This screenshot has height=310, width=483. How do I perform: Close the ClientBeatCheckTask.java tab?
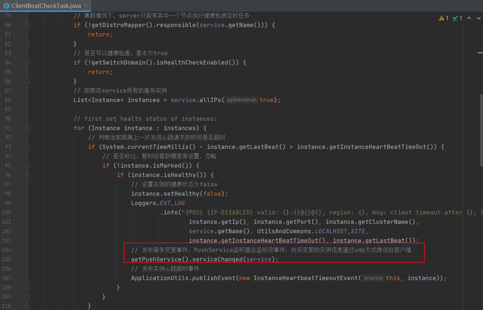pyautogui.click(x=86, y=6)
